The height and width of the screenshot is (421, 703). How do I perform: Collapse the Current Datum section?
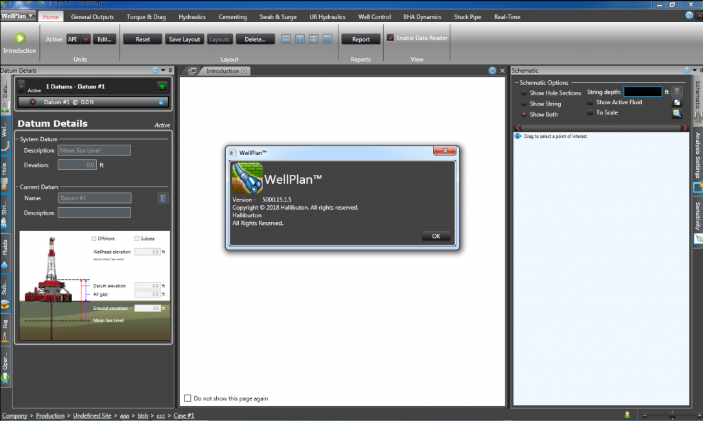coord(17,187)
